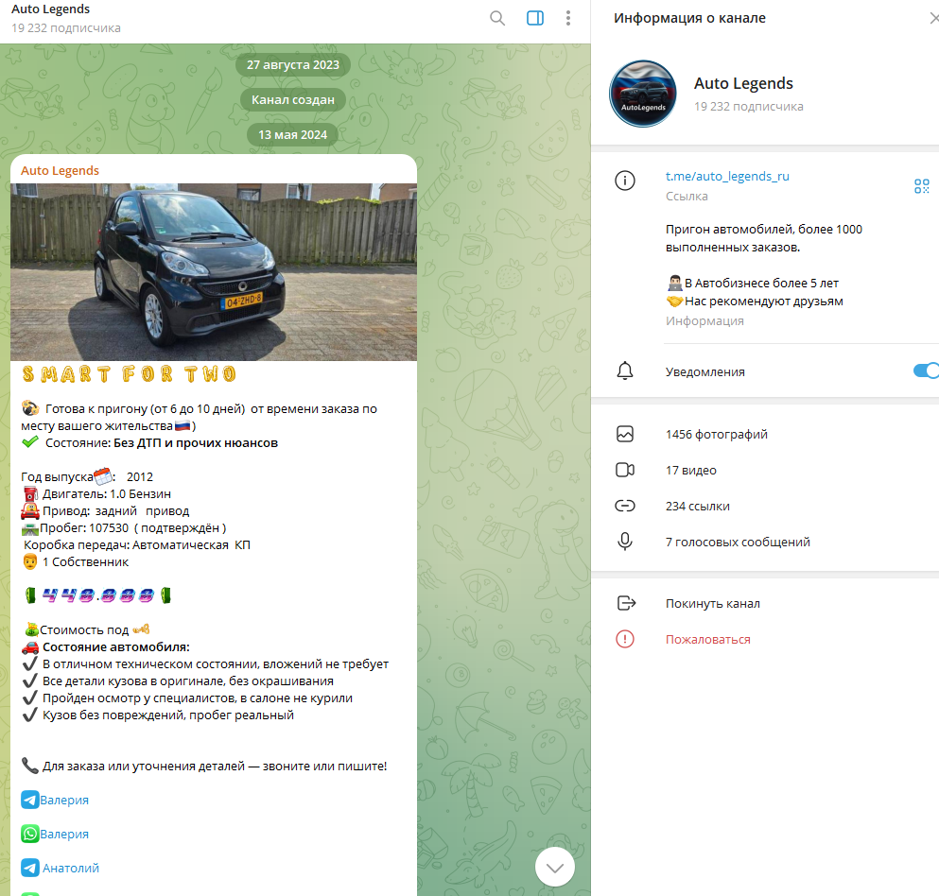Click the leave channel exit icon
The image size is (939, 896).
pyautogui.click(x=626, y=603)
